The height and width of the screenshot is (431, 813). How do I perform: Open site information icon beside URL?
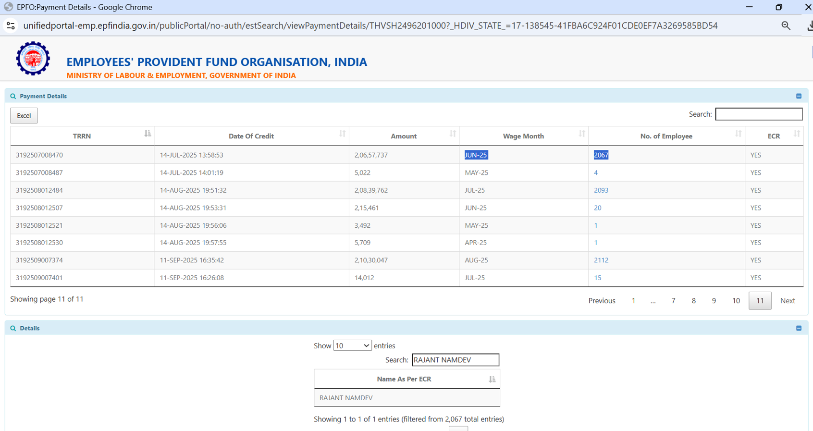(11, 26)
